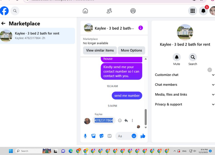Click Kaylee's avatar beside message
The width and height of the screenshot is (215, 155).
[87, 121]
